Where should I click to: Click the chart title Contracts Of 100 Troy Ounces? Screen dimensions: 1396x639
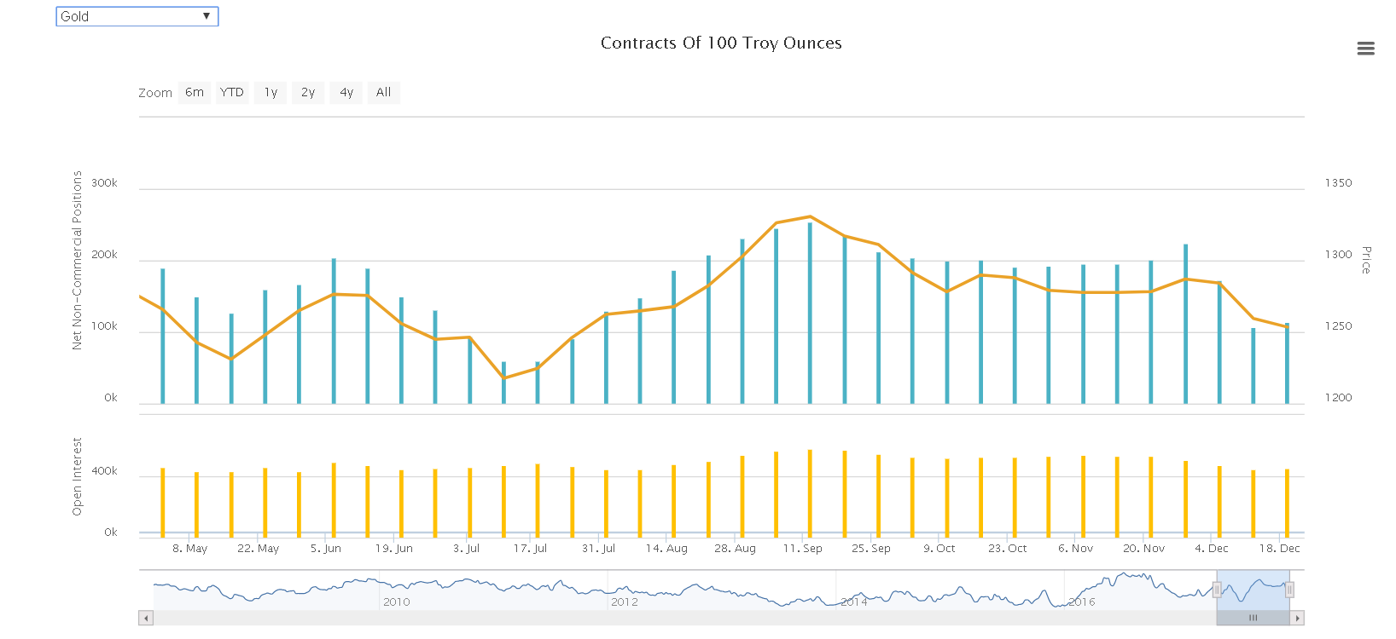tap(721, 43)
